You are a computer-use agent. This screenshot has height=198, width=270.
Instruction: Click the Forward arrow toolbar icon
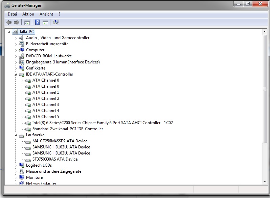pyautogui.click(x=17, y=22)
